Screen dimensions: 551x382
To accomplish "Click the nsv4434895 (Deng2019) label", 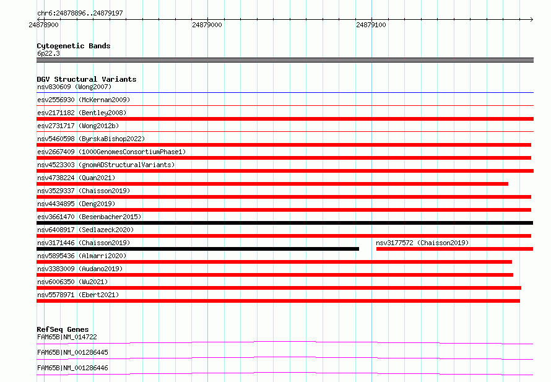I will 76,204.
